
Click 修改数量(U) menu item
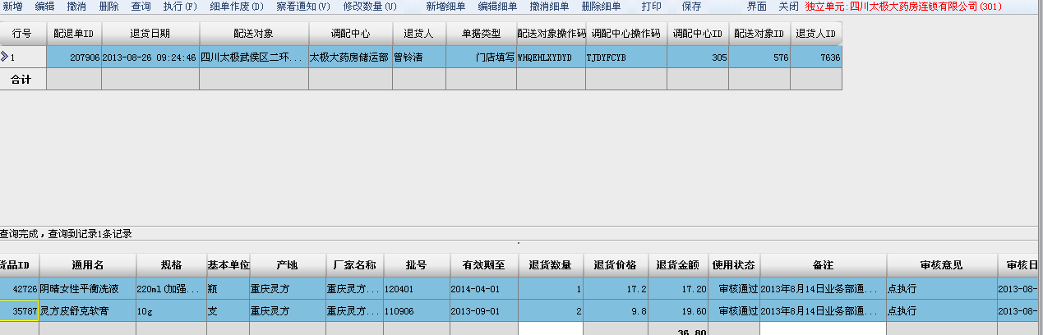point(370,7)
